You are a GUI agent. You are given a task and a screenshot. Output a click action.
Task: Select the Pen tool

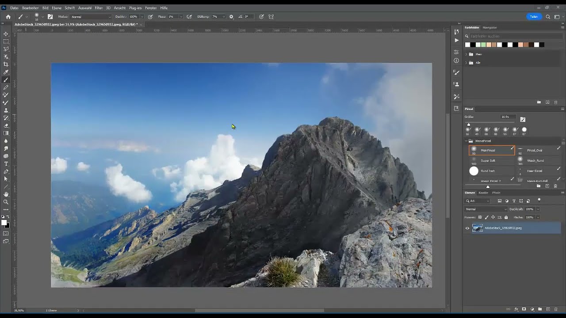tap(6, 171)
